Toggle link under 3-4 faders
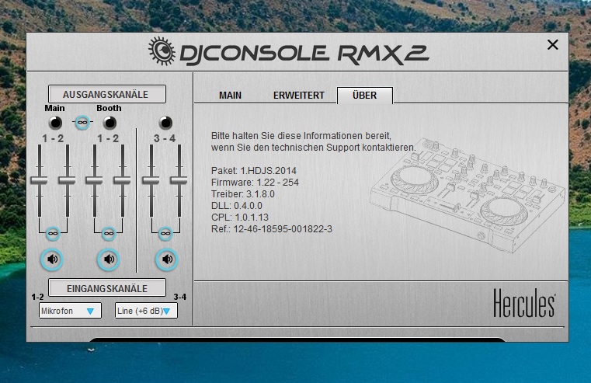This screenshot has width=591, height=383. (x=165, y=234)
